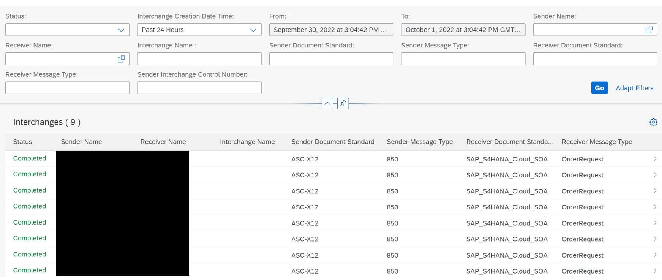Click the Sender Name column header
The width and height of the screenshot is (662, 280).
point(81,142)
